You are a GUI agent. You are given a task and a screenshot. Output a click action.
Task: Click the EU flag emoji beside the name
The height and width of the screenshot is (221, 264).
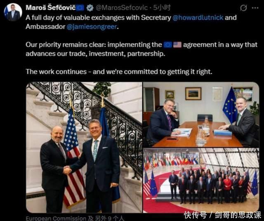coord(80,8)
